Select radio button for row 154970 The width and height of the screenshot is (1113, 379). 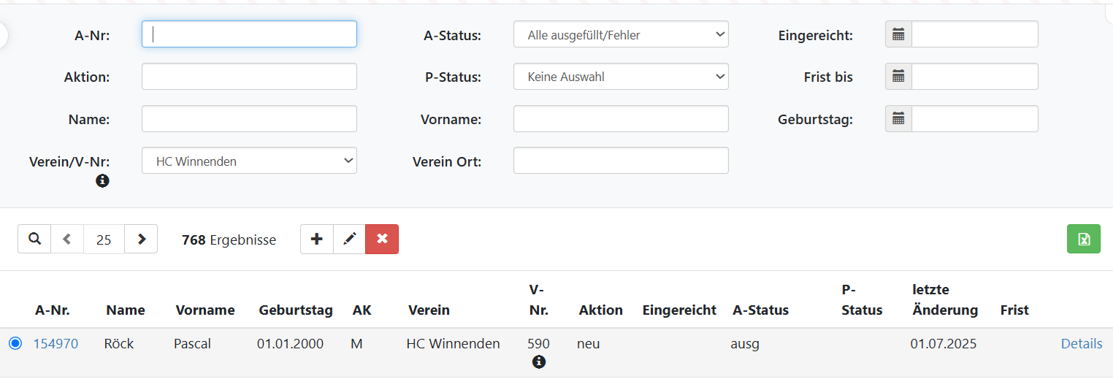pyautogui.click(x=15, y=343)
